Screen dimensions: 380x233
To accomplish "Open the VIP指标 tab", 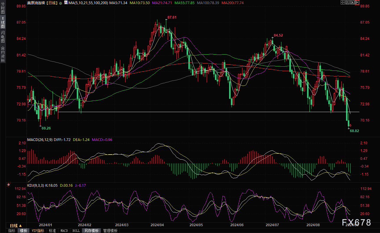I will coord(38,231).
